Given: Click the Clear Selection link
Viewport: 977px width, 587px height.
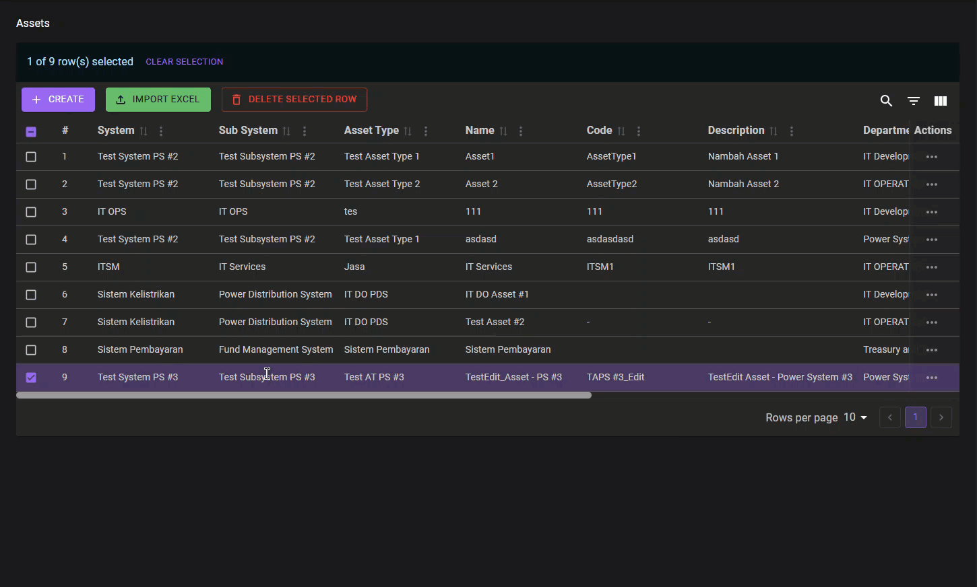Looking at the screenshot, I should pyautogui.click(x=184, y=62).
